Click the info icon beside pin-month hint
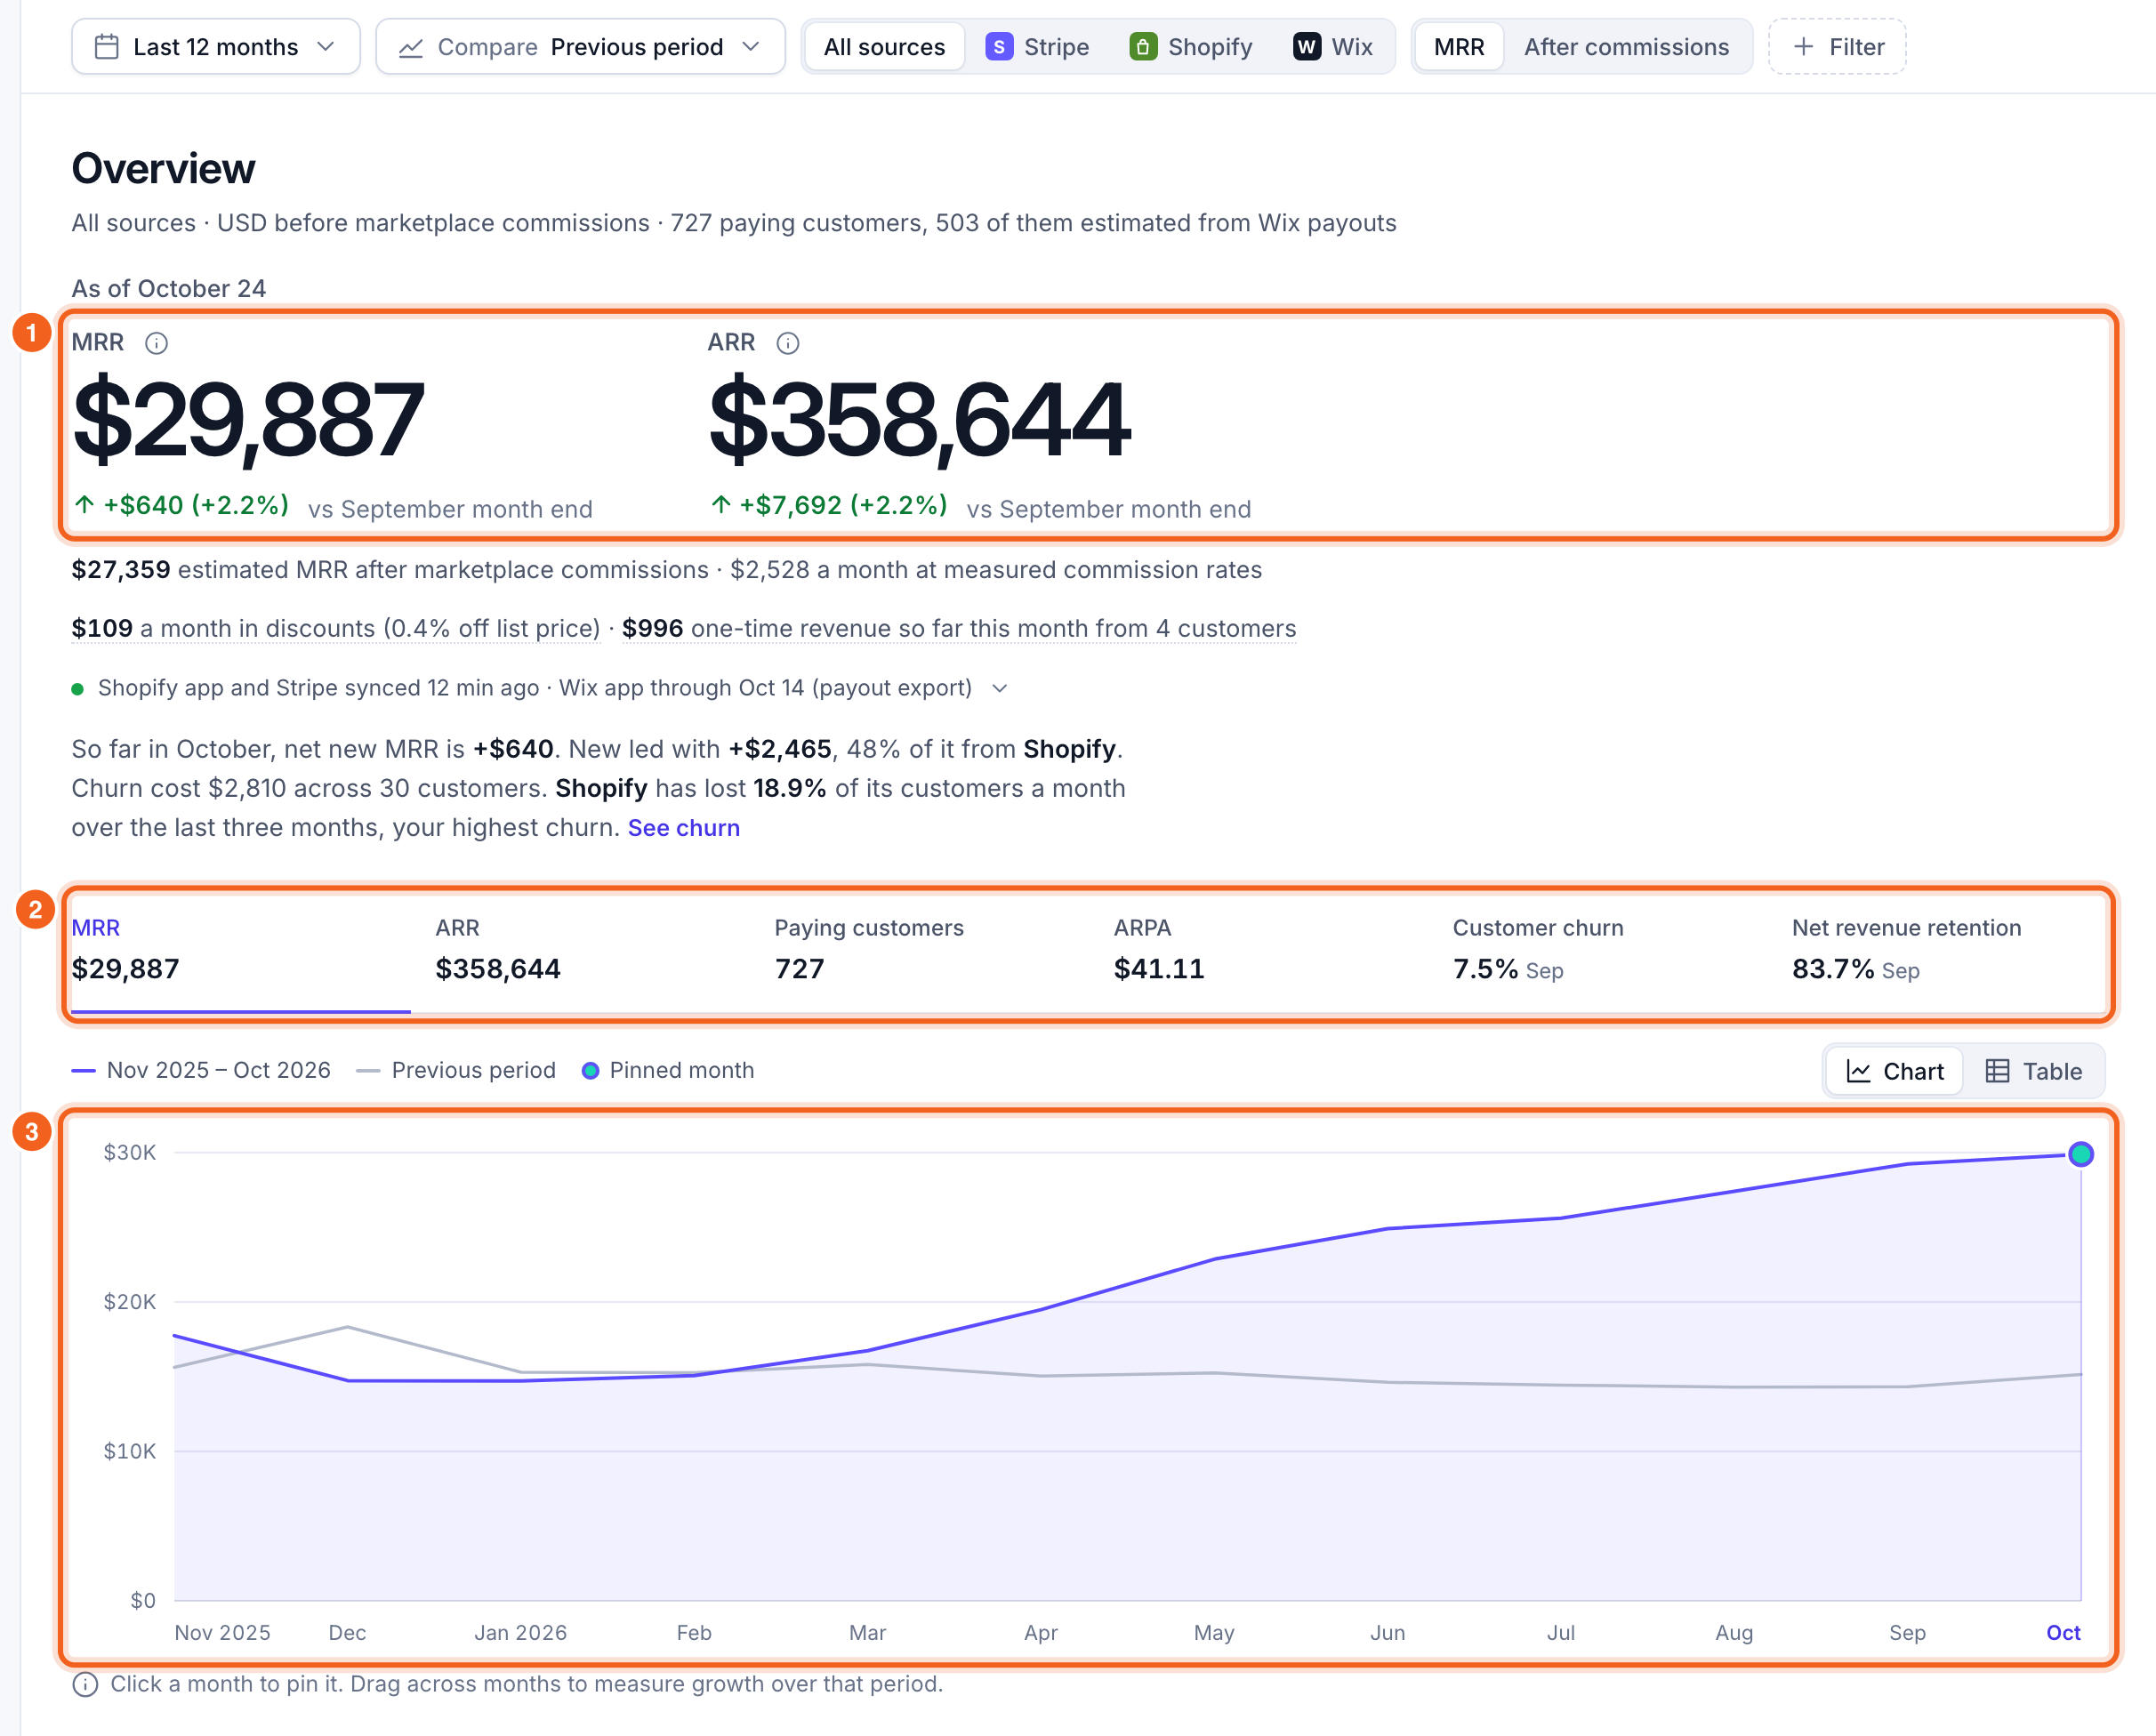Viewport: 2156px width, 1736px height. click(x=86, y=1685)
